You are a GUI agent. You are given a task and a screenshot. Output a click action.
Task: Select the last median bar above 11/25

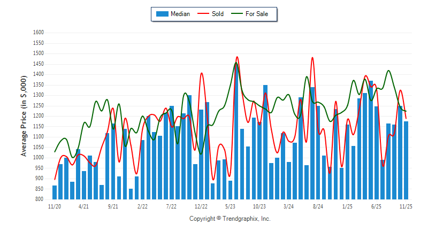point(406,160)
